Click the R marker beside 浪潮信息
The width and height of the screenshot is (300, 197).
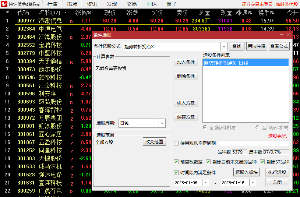click(71, 22)
